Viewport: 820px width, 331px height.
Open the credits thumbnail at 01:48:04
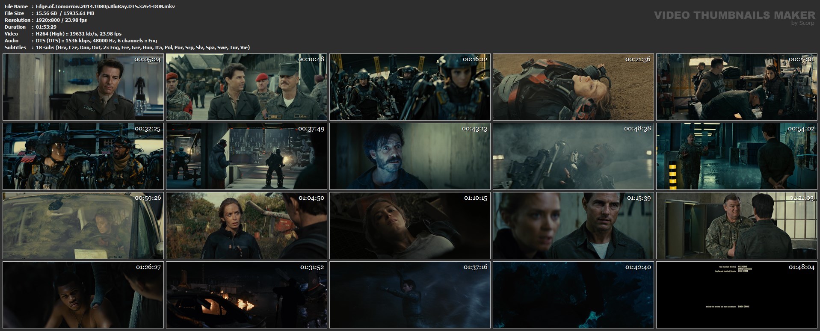click(737, 295)
